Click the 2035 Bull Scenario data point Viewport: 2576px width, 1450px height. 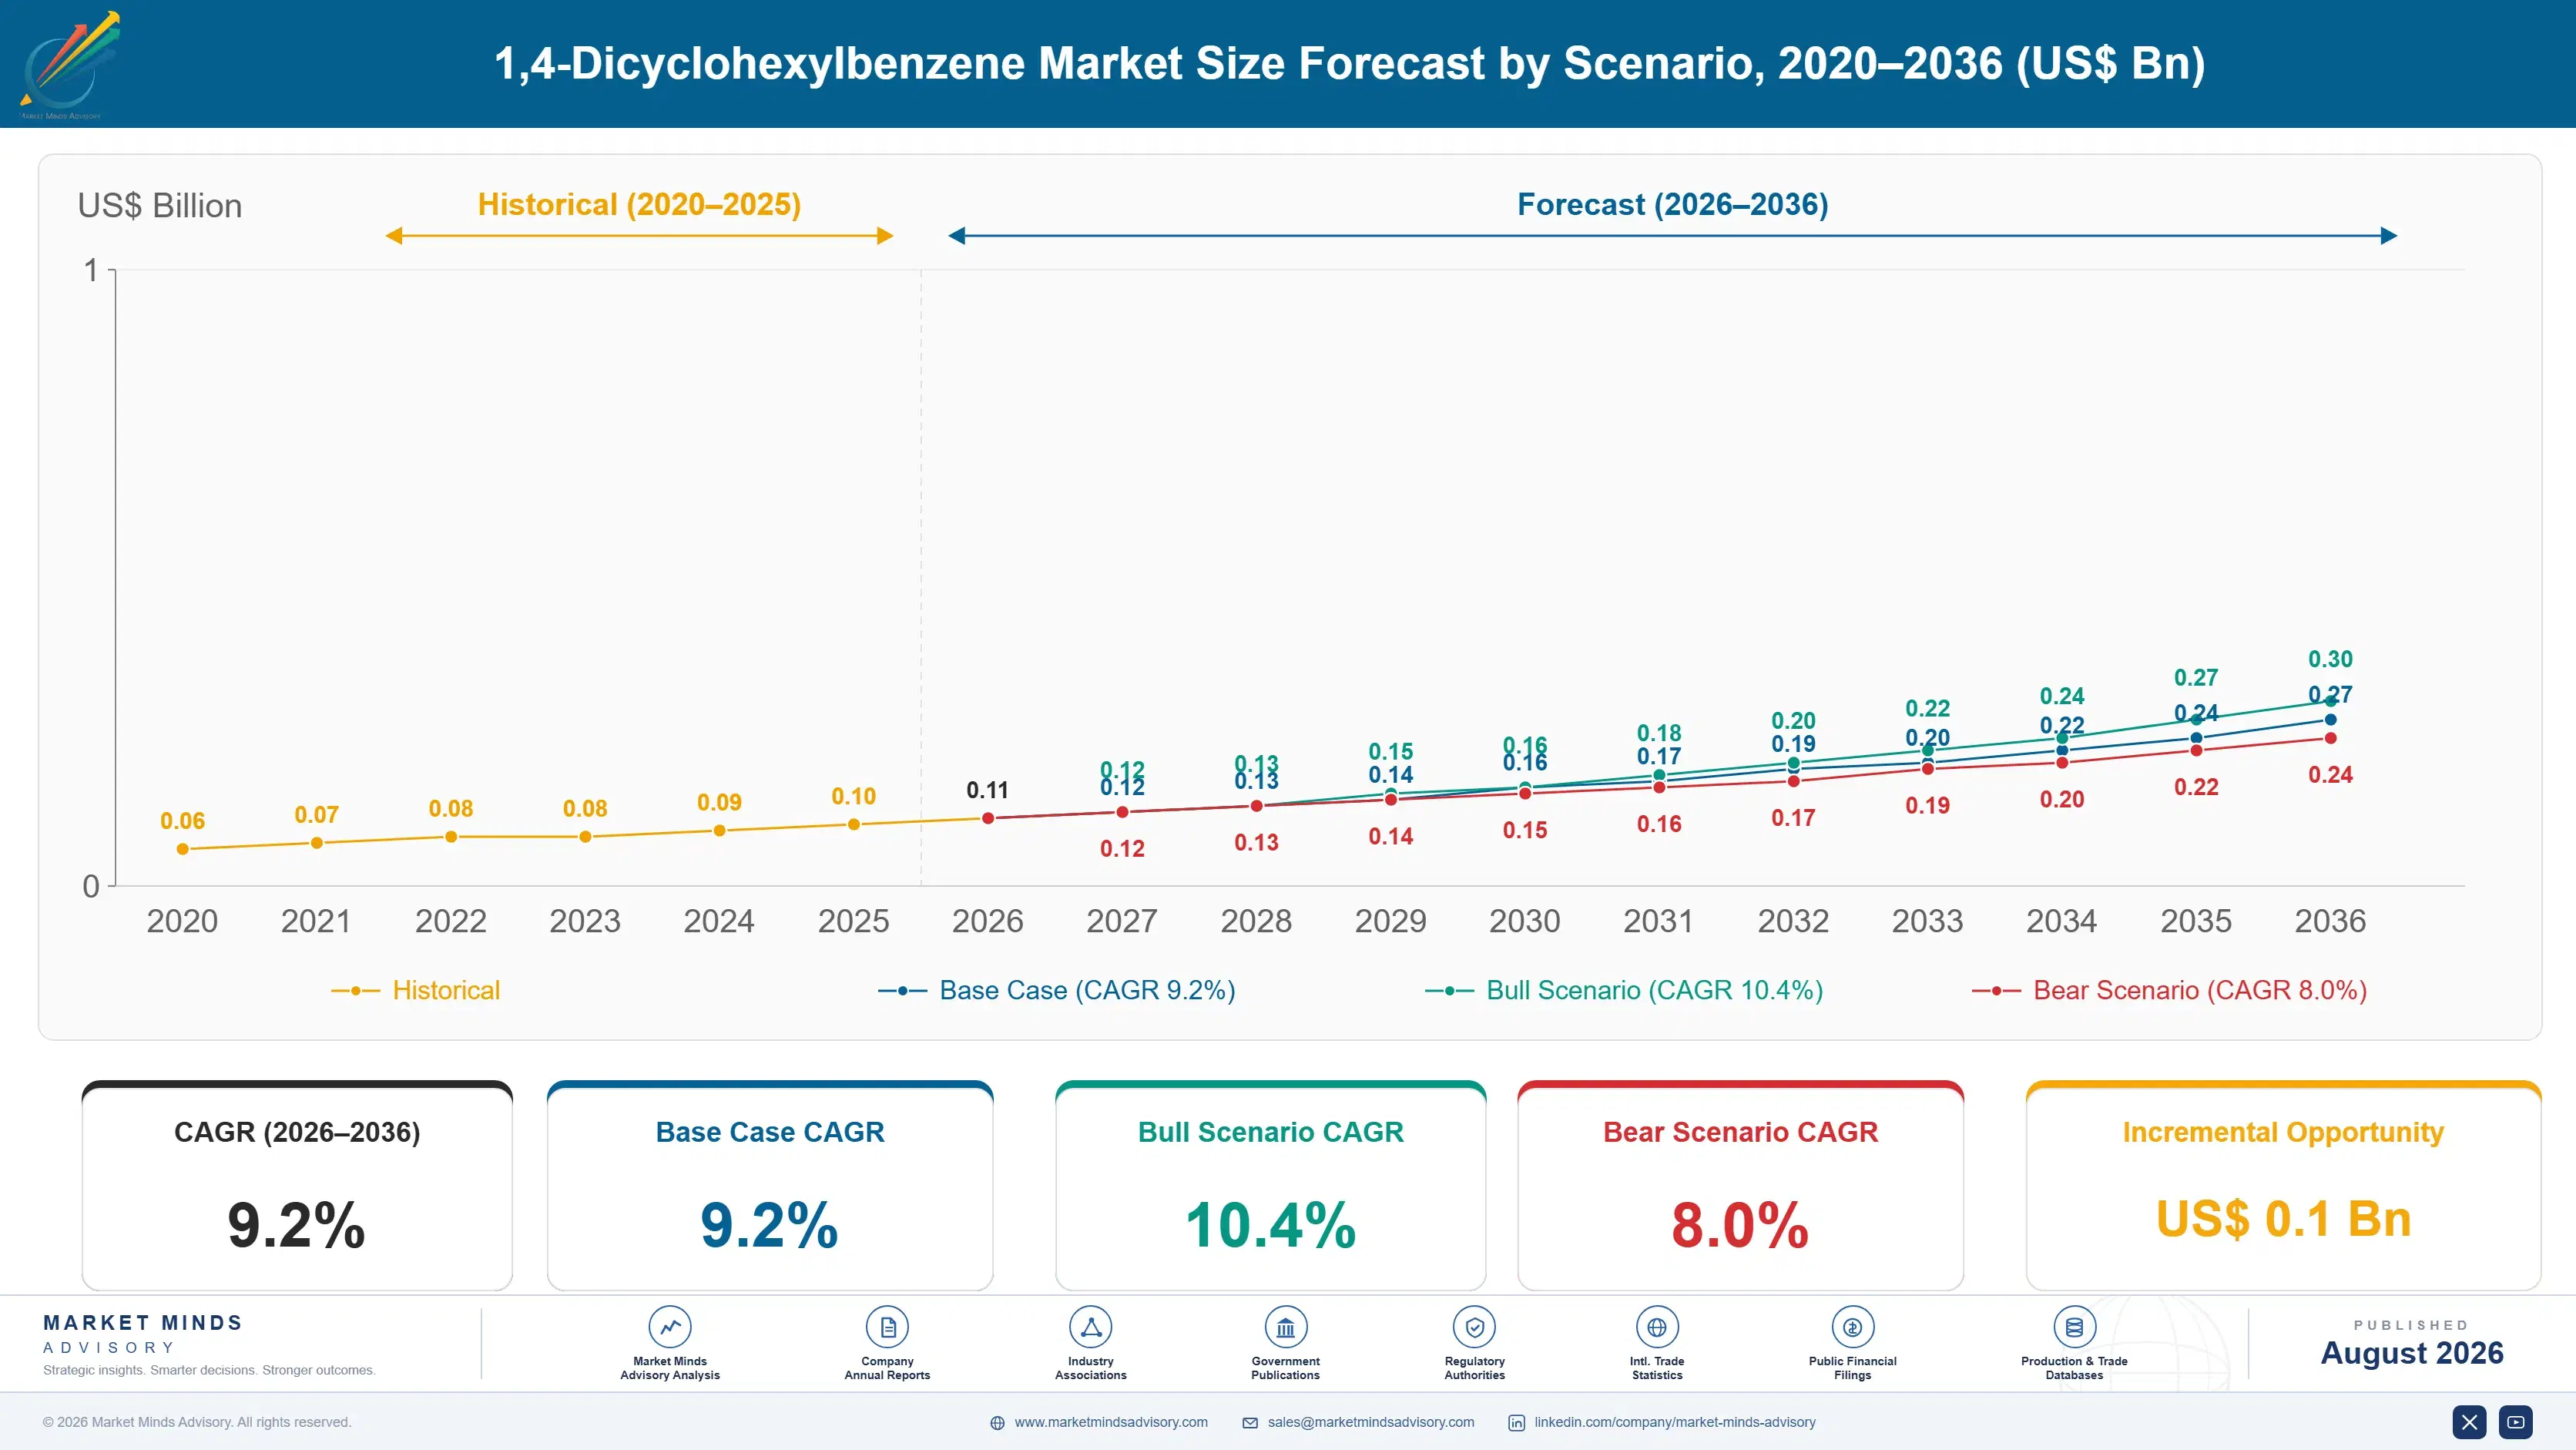click(2196, 720)
